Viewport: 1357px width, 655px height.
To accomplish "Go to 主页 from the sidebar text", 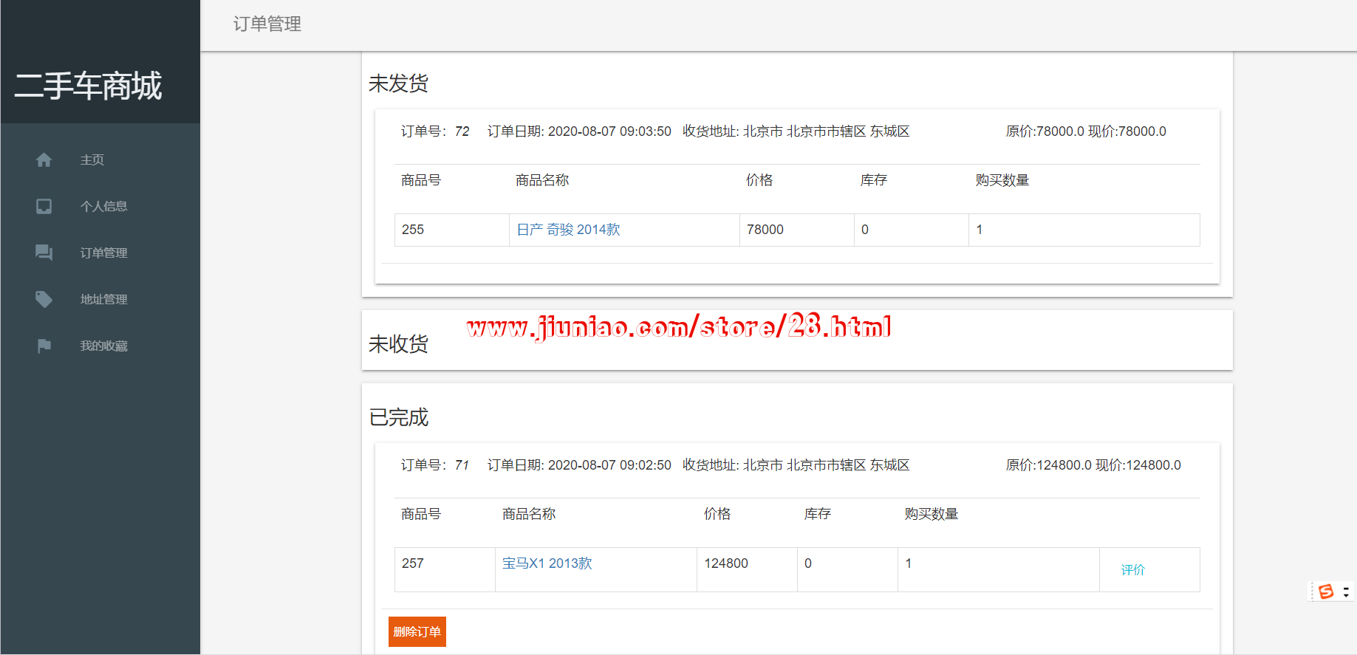I will click(x=92, y=160).
